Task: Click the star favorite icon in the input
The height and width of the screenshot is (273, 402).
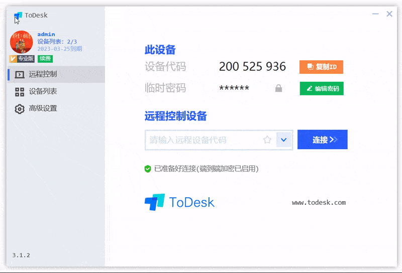Action: tap(267, 140)
